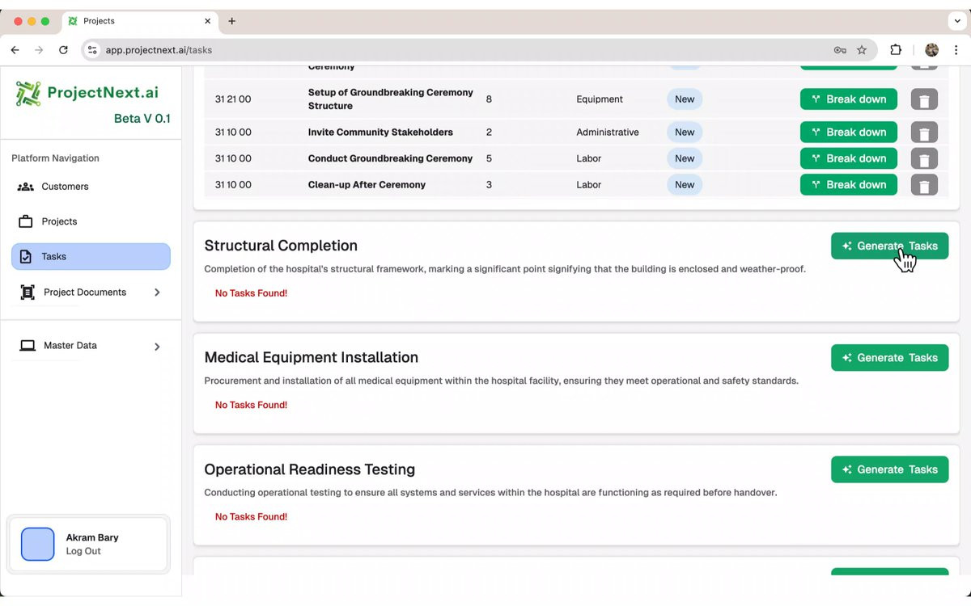Click No Tasks Found under Structural Completion
The height and width of the screenshot is (606, 971).
251,293
